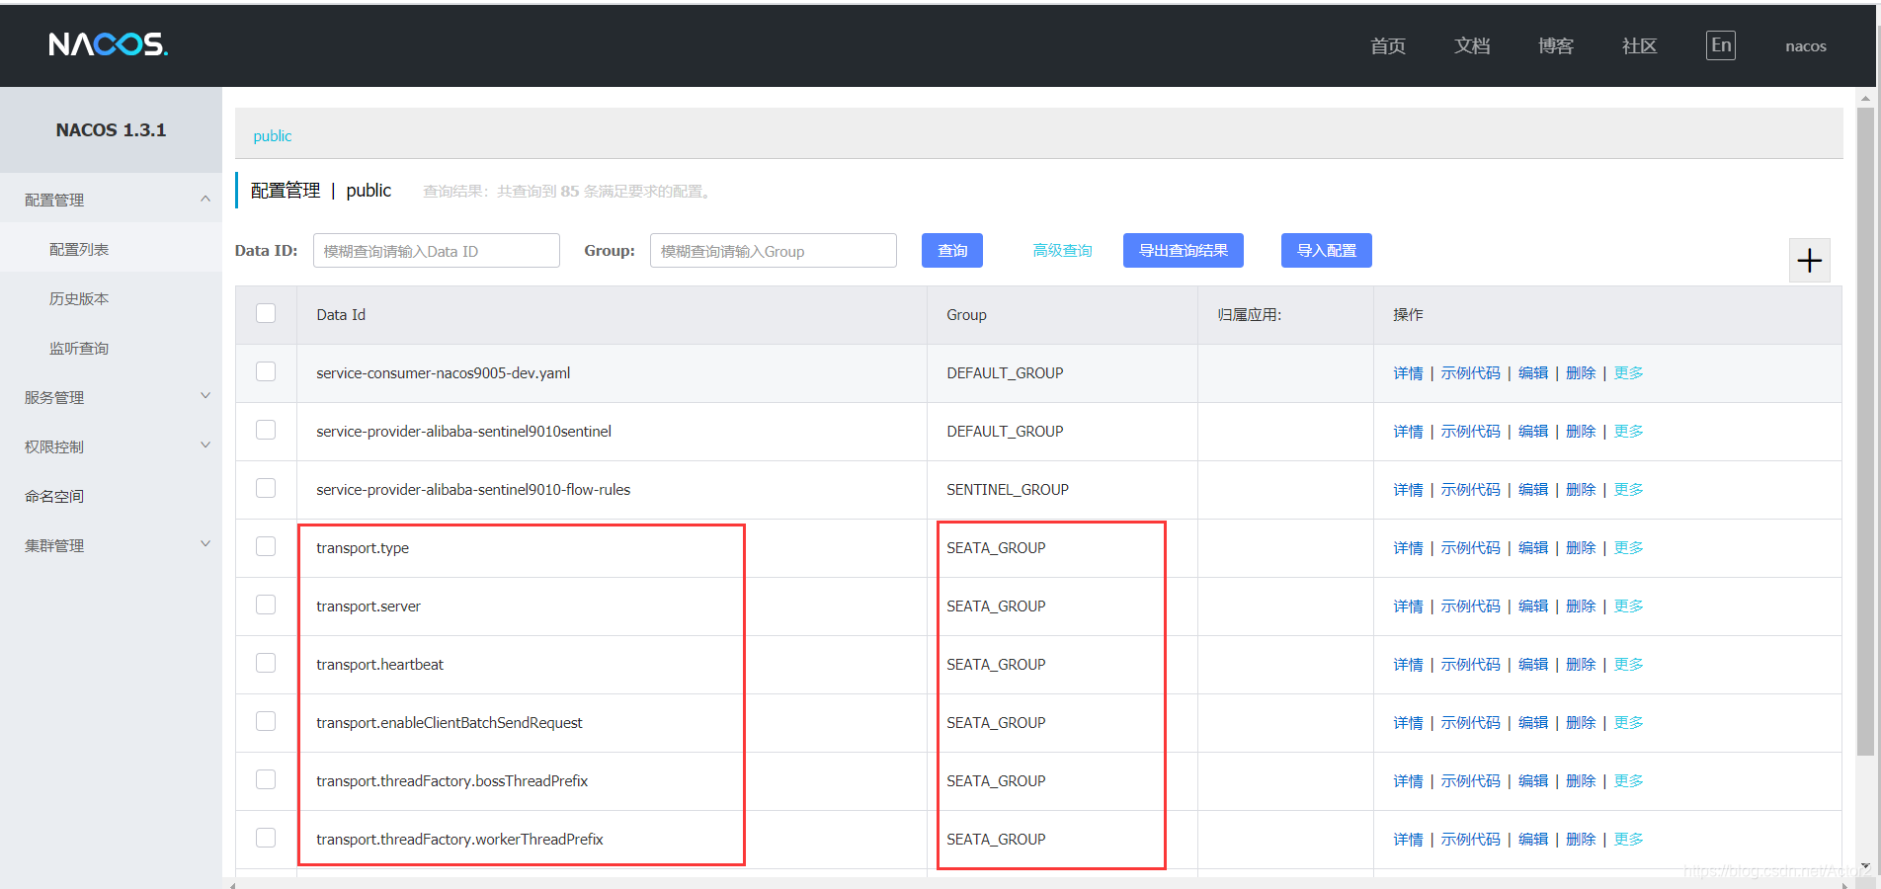Screen dimensions: 1881x889
Task: Click the transport.type Data Id cell
Action: (x=363, y=548)
